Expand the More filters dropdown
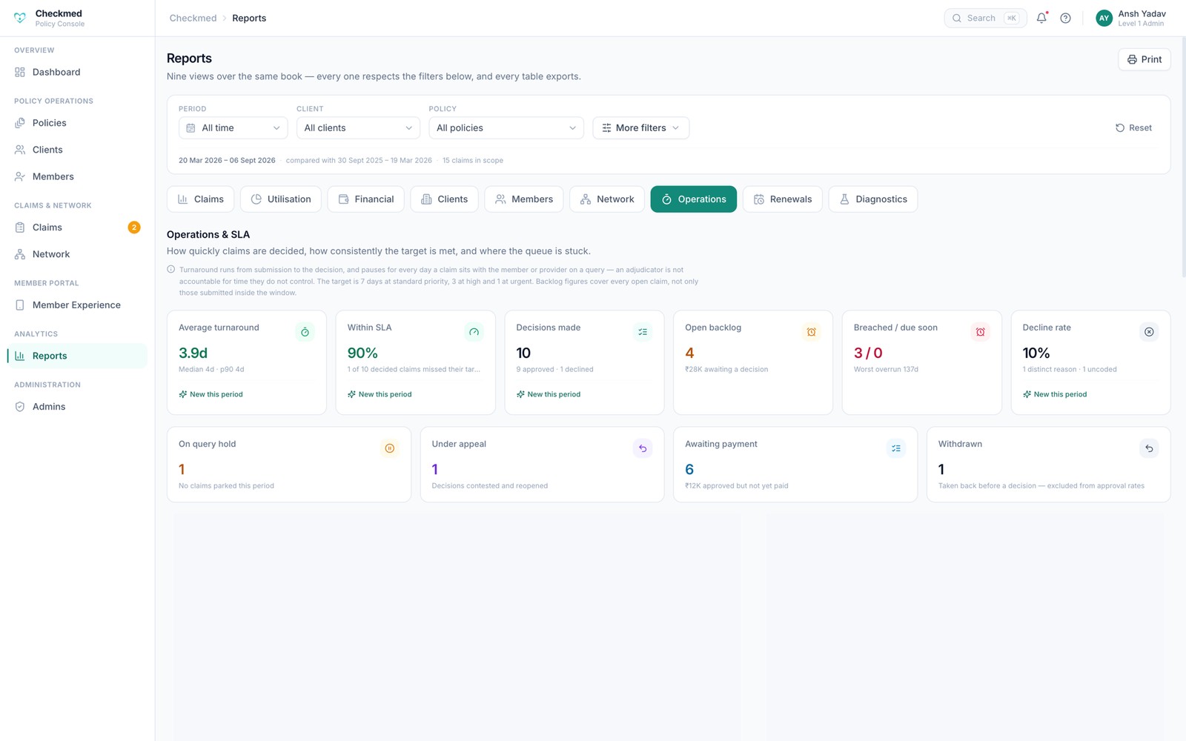The image size is (1186, 741). pos(640,127)
